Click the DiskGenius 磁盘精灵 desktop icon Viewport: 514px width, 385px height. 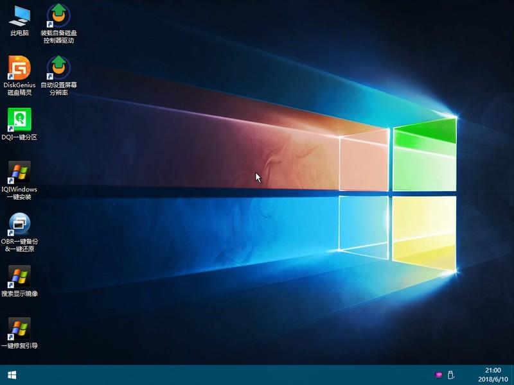tap(19, 67)
